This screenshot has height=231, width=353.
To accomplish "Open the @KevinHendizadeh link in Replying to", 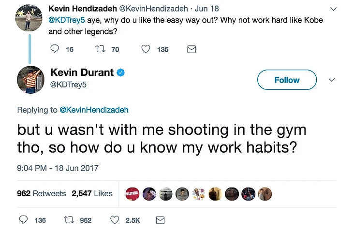I will 94,110.
